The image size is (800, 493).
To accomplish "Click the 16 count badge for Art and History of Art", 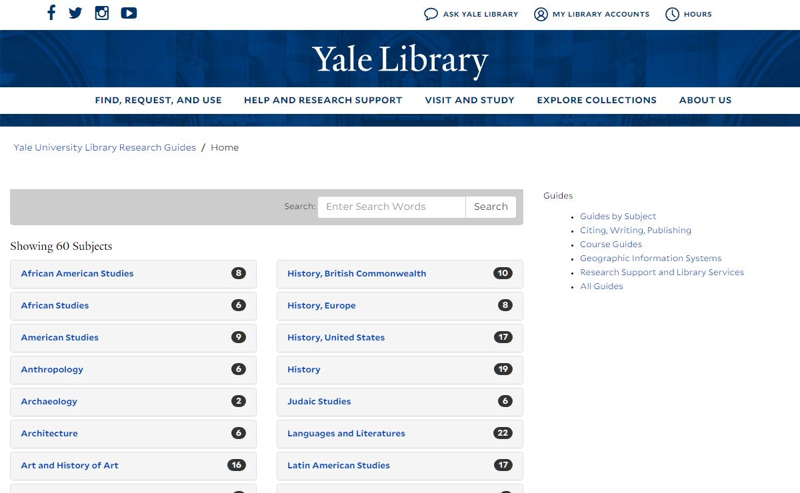I will point(237,465).
